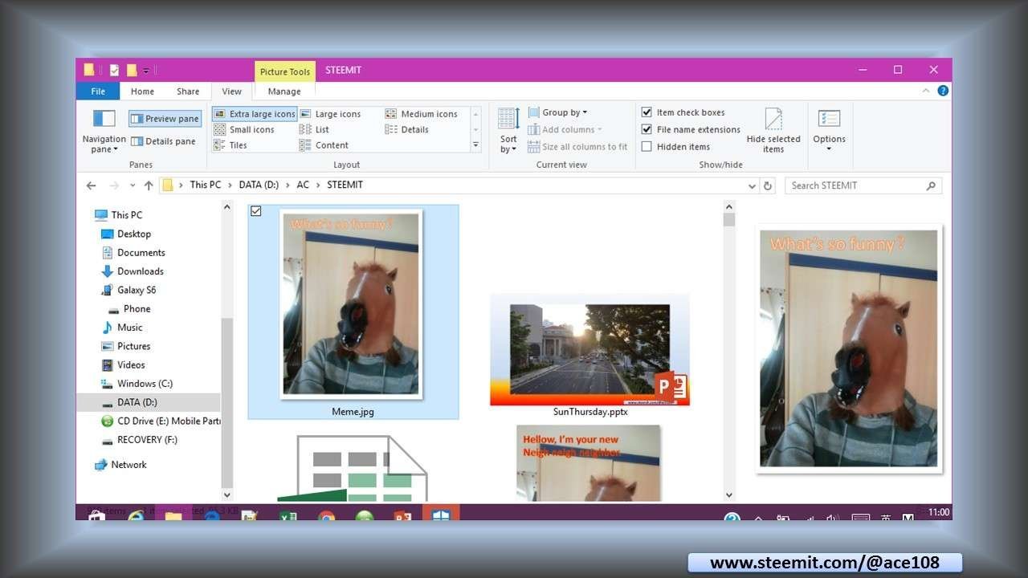Open the File menu tab
Viewport: 1028px width, 578px height.
[98, 92]
